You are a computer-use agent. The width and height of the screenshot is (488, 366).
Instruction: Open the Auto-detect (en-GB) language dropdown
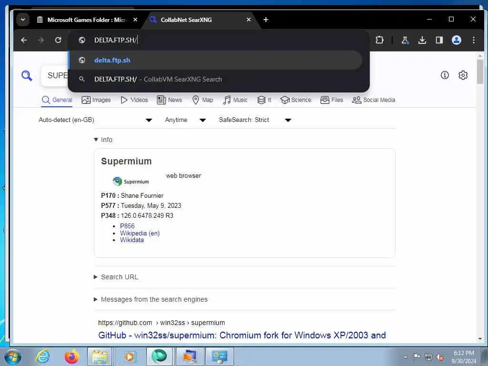coord(95,120)
